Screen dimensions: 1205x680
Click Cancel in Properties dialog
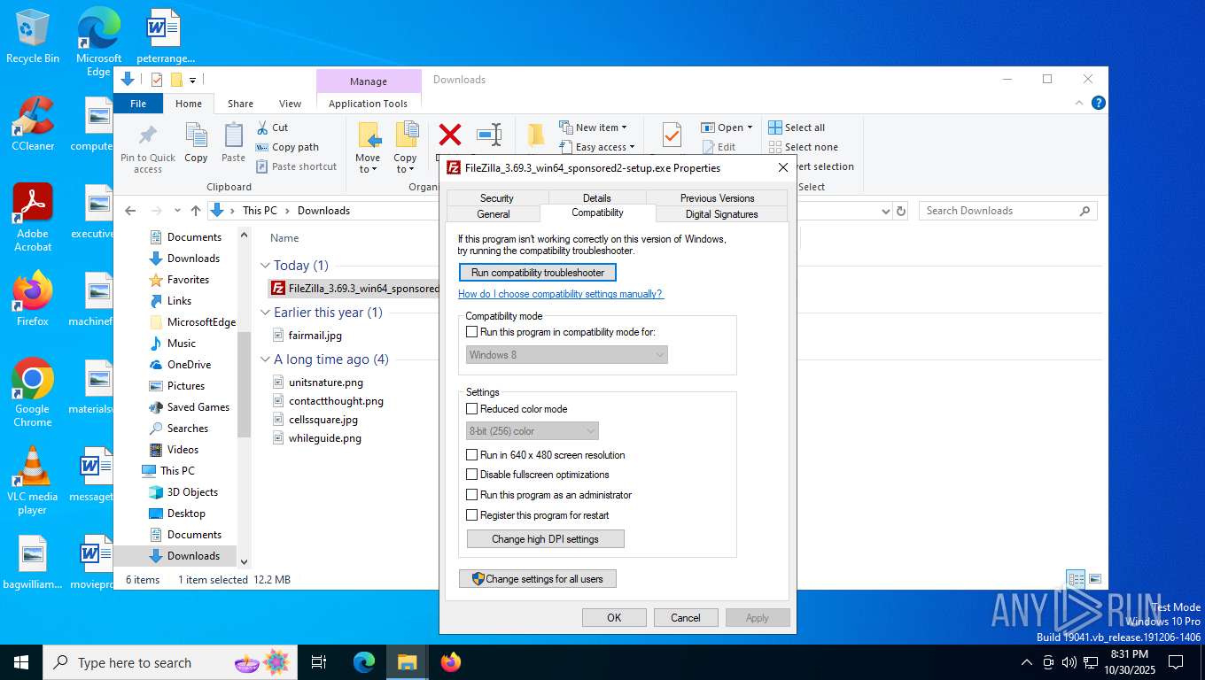tap(686, 618)
